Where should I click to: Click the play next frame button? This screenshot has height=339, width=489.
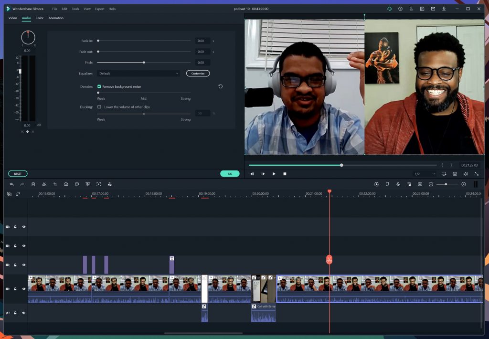point(263,174)
